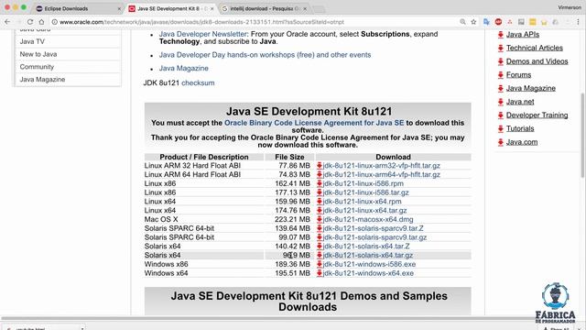Click the oracle.com address bar
Viewport: 586px width, 330px height.
(x=258, y=22)
